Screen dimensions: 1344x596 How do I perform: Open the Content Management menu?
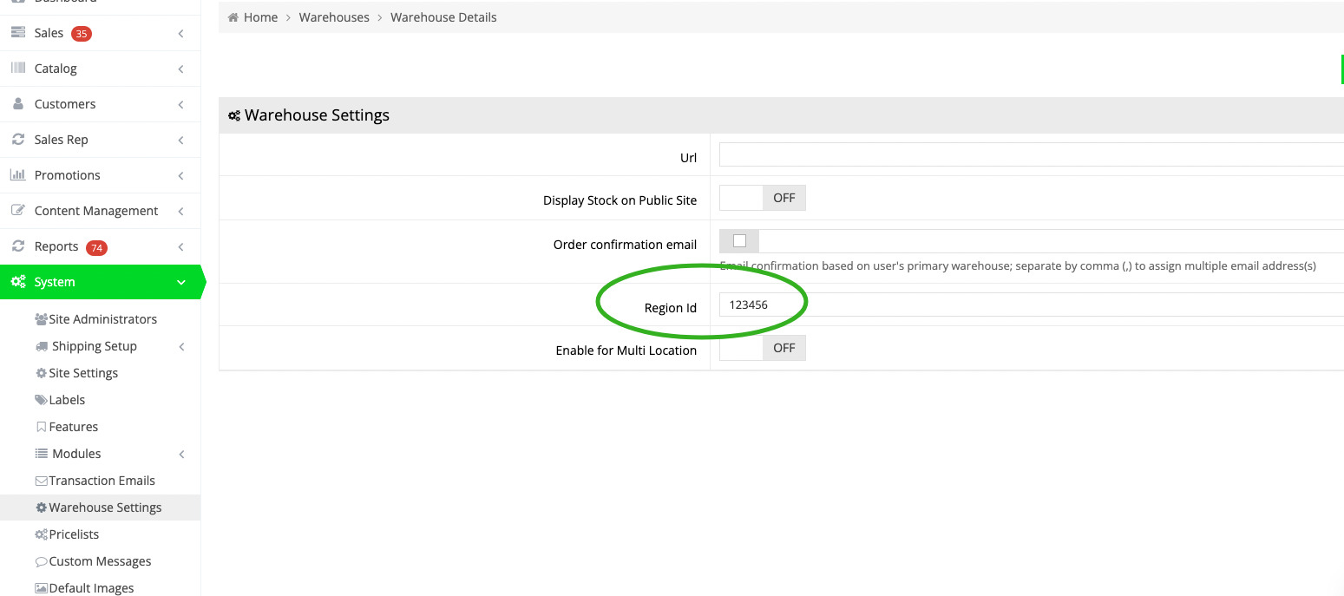[x=95, y=211]
